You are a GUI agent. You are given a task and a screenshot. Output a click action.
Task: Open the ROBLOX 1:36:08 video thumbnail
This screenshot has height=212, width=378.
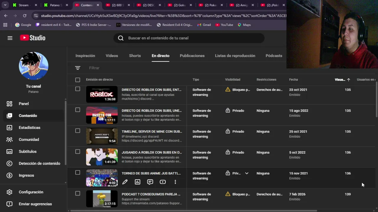pyautogui.click(x=102, y=94)
